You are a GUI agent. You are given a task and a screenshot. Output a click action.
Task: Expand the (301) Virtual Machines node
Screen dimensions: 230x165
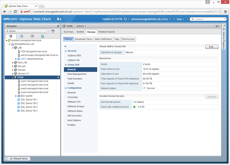pos(16,59)
